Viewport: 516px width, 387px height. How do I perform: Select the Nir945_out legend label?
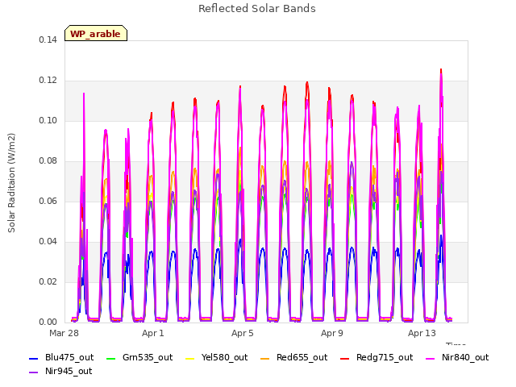pos(69,372)
